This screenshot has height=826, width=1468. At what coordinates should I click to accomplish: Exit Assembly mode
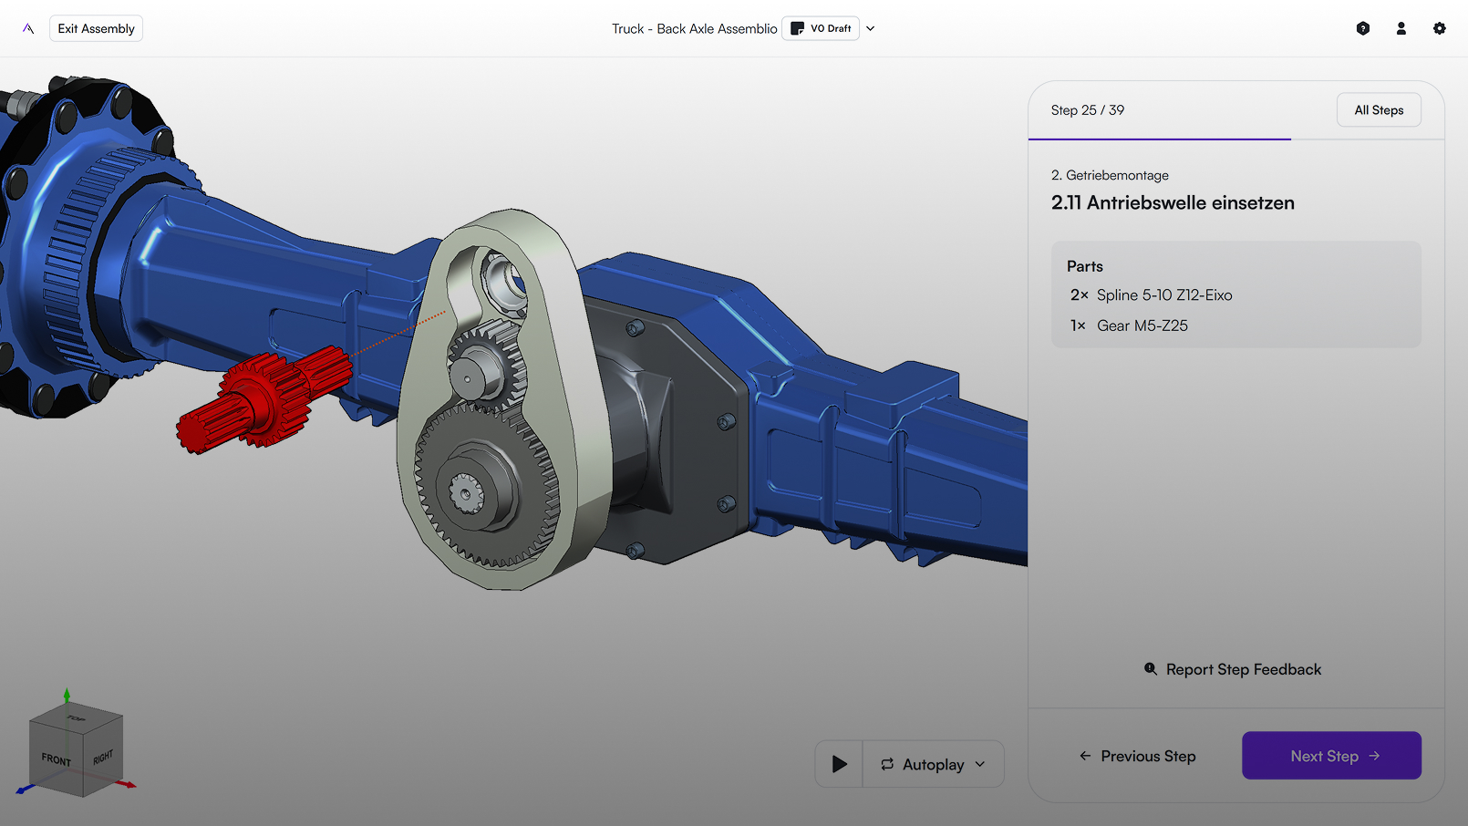pos(96,28)
